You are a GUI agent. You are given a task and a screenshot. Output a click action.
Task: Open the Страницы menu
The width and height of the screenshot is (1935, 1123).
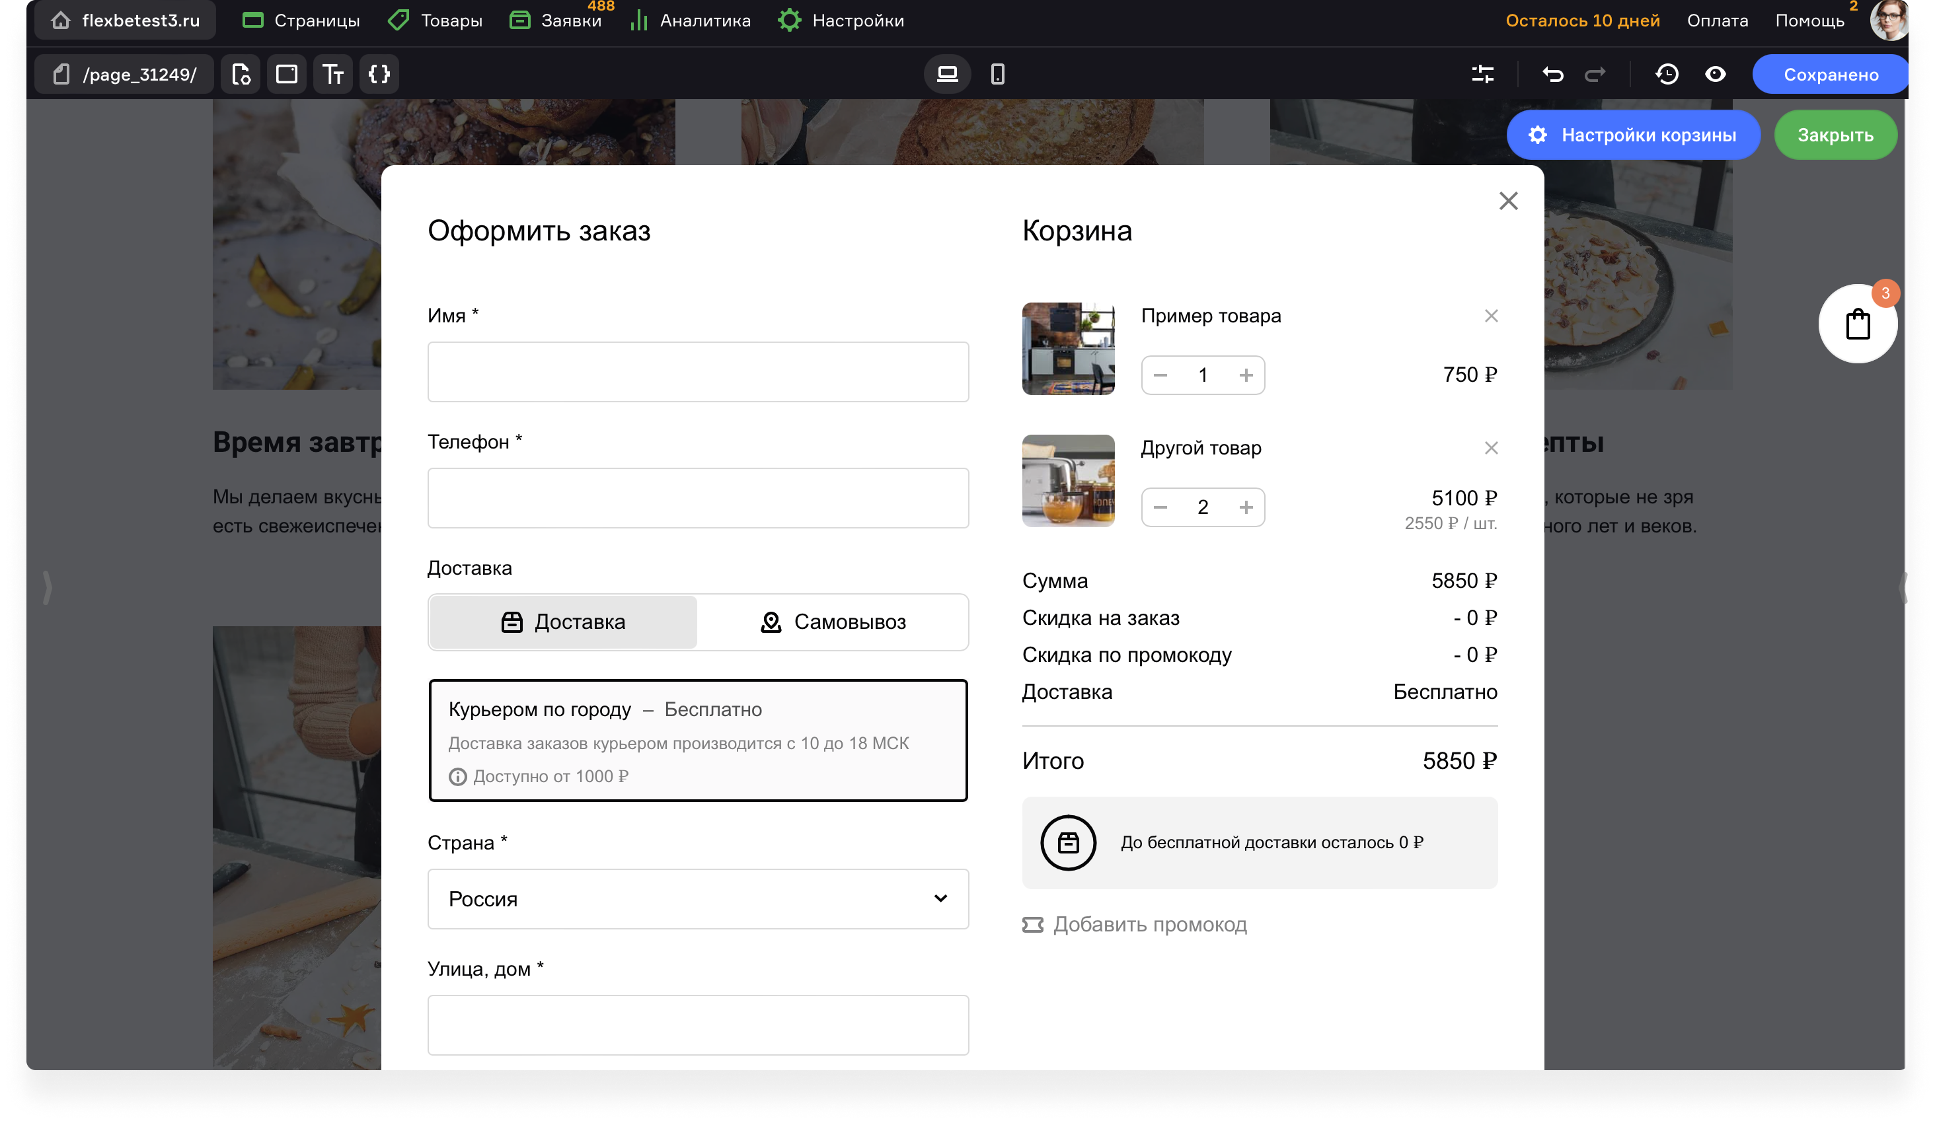click(301, 20)
